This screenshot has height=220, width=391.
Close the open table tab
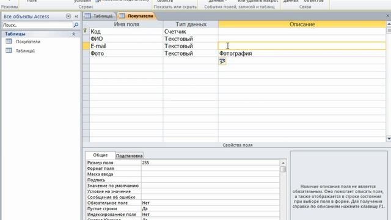[x=388, y=16]
